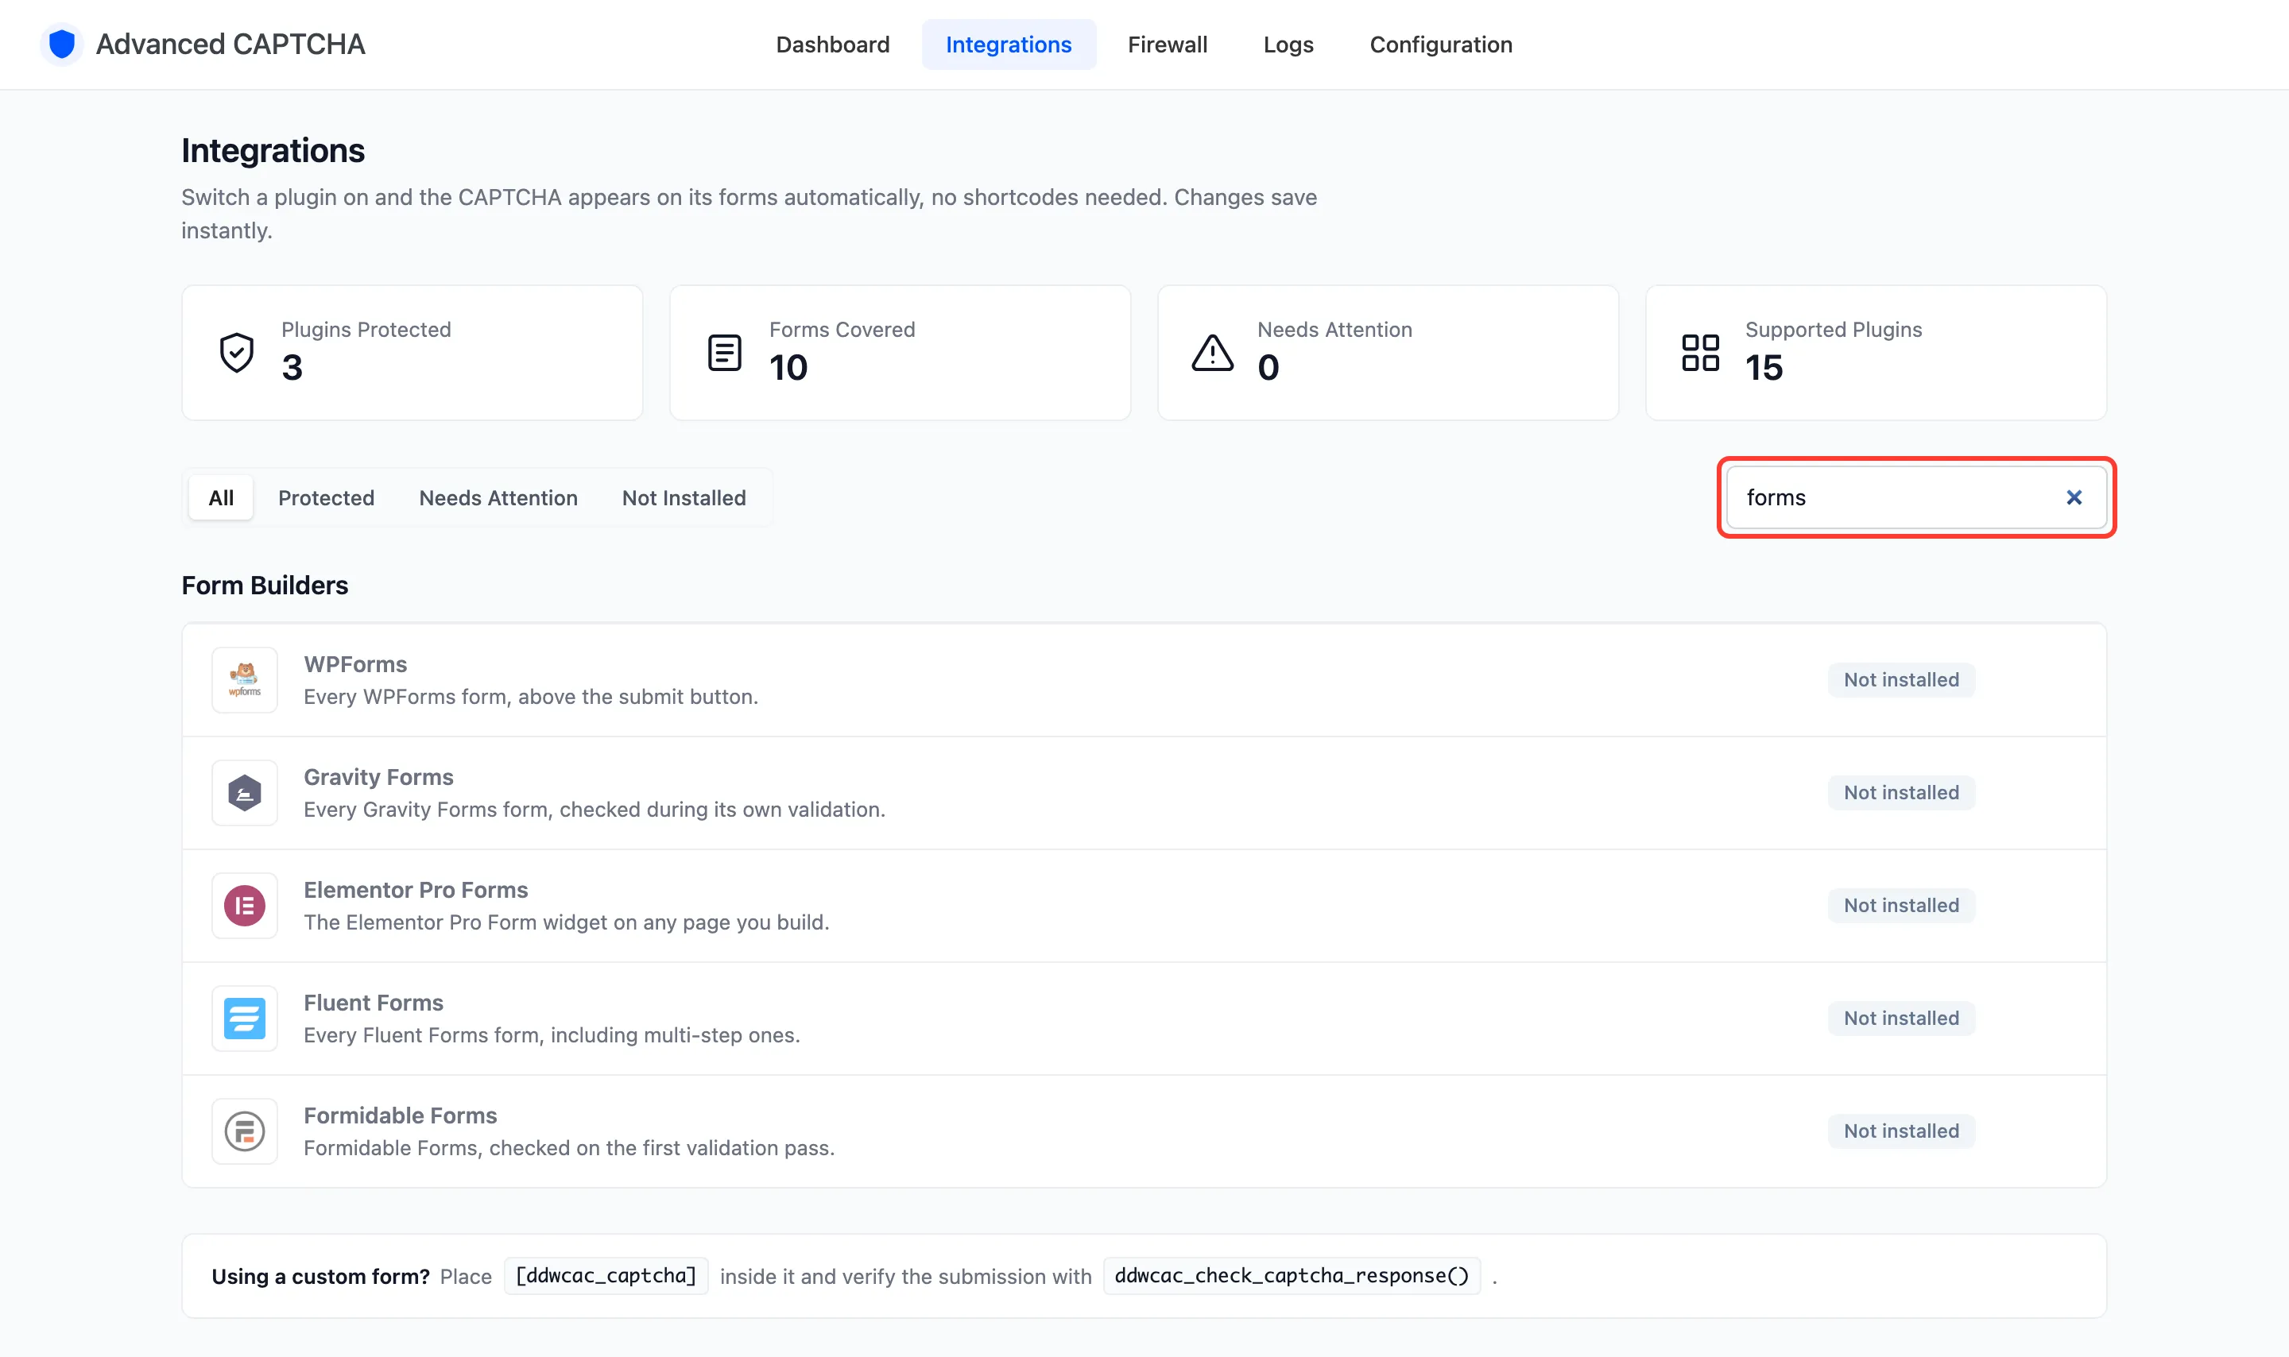Click the Formidable Forms circle icon
Viewport: 2289px width, 1357px height.
coord(244,1131)
